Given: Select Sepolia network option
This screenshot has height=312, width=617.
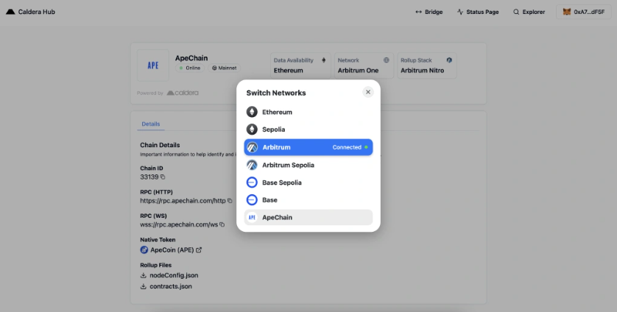Looking at the screenshot, I should [x=308, y=130].
